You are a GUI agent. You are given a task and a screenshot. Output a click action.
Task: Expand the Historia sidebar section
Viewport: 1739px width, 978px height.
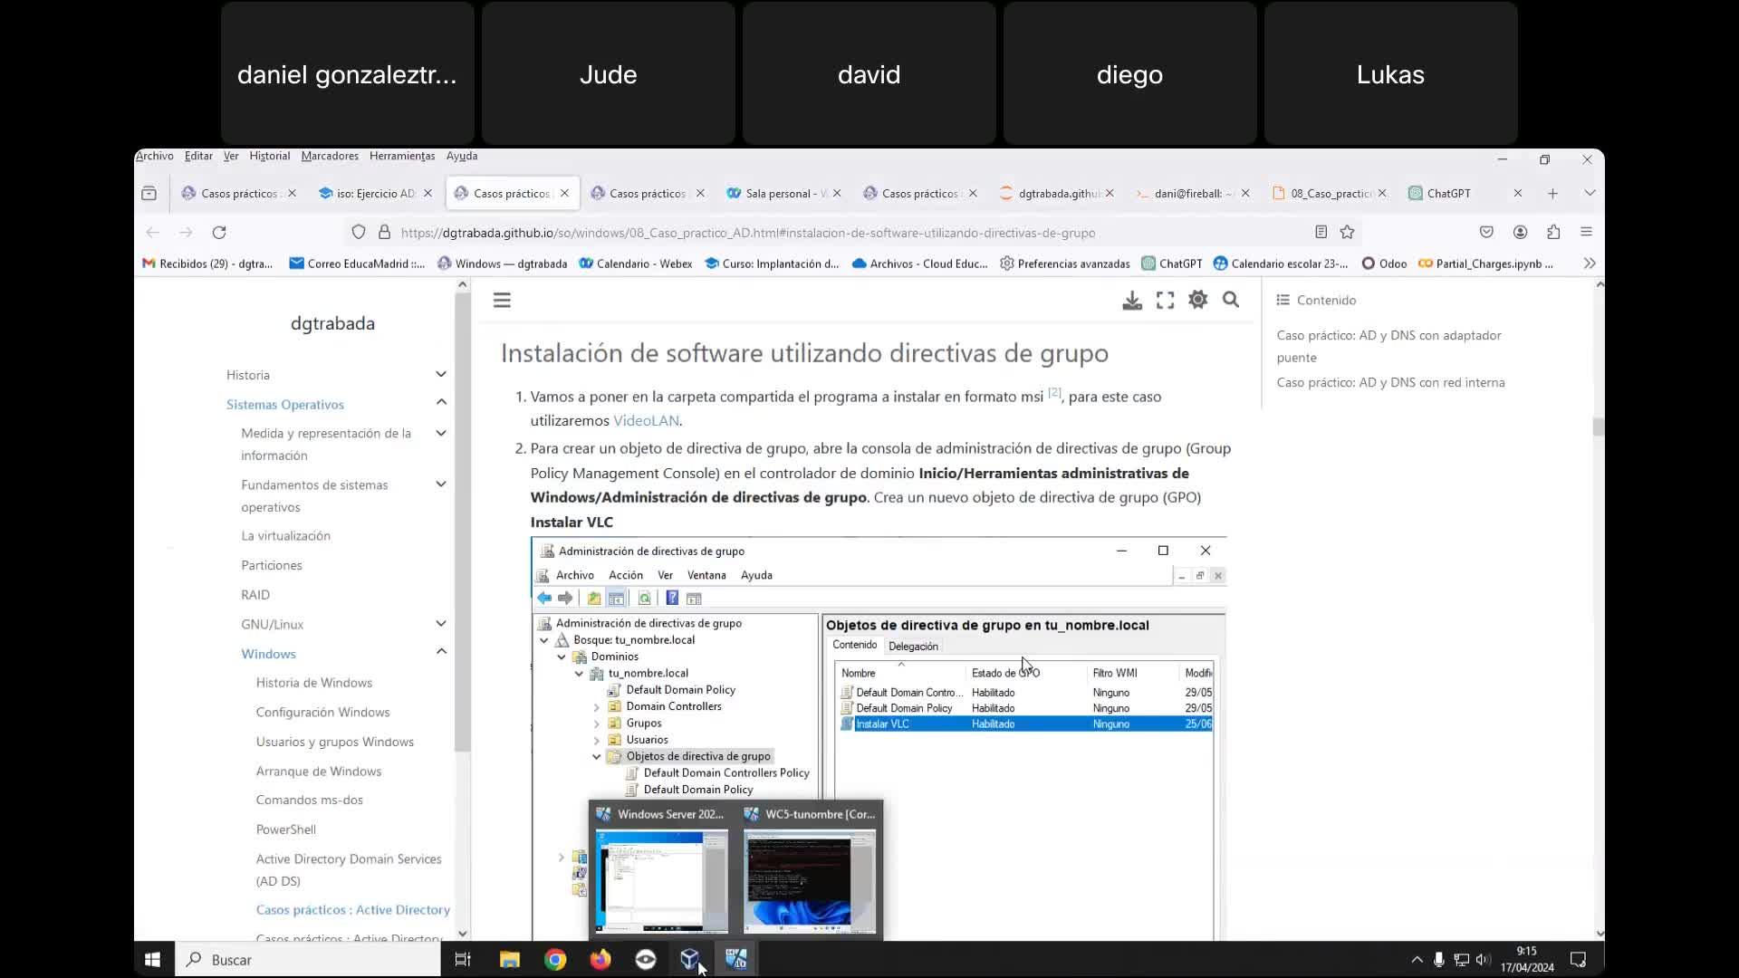441,374
